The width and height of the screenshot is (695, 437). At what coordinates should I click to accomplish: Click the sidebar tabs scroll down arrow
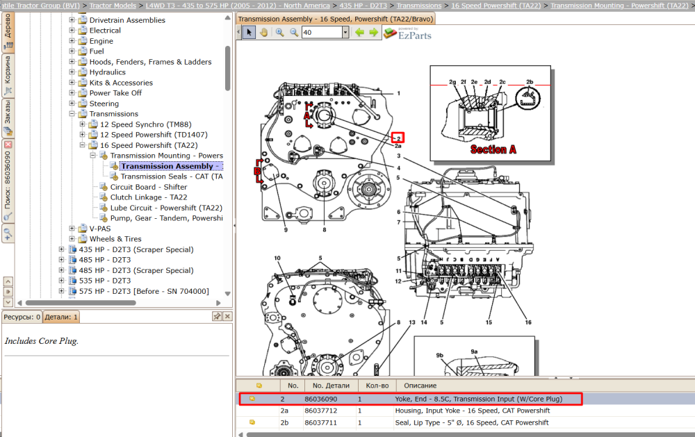point(8,302)
